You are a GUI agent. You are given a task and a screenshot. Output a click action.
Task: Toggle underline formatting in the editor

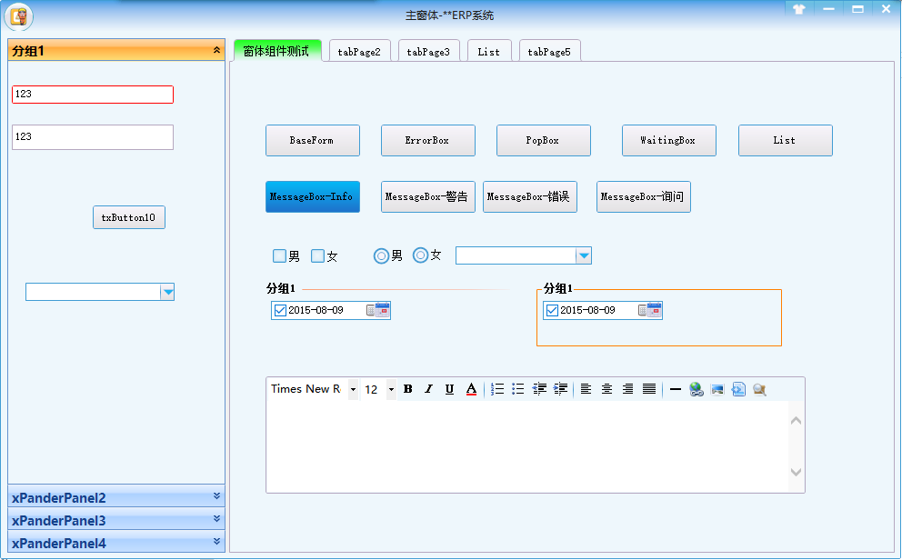tap(450, 389)
